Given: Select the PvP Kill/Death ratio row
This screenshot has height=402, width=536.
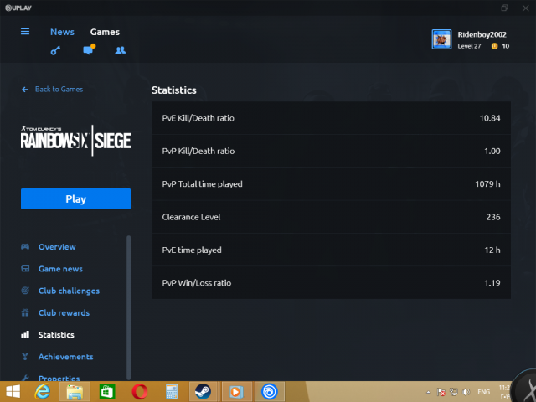Looking at the screenshot, I should click(x=332, y=151).
